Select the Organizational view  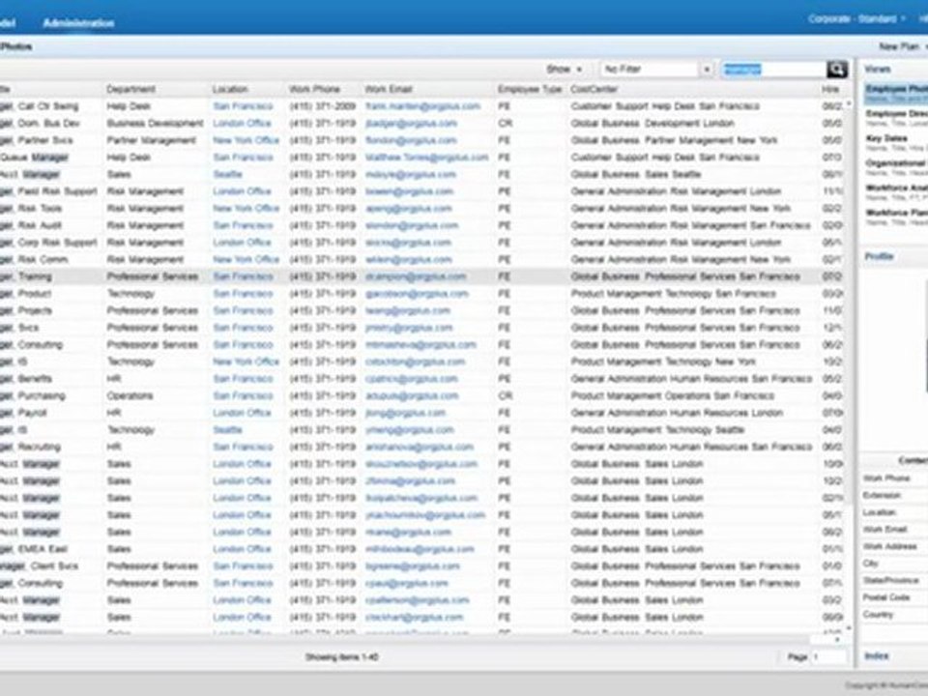pos(896,167)
